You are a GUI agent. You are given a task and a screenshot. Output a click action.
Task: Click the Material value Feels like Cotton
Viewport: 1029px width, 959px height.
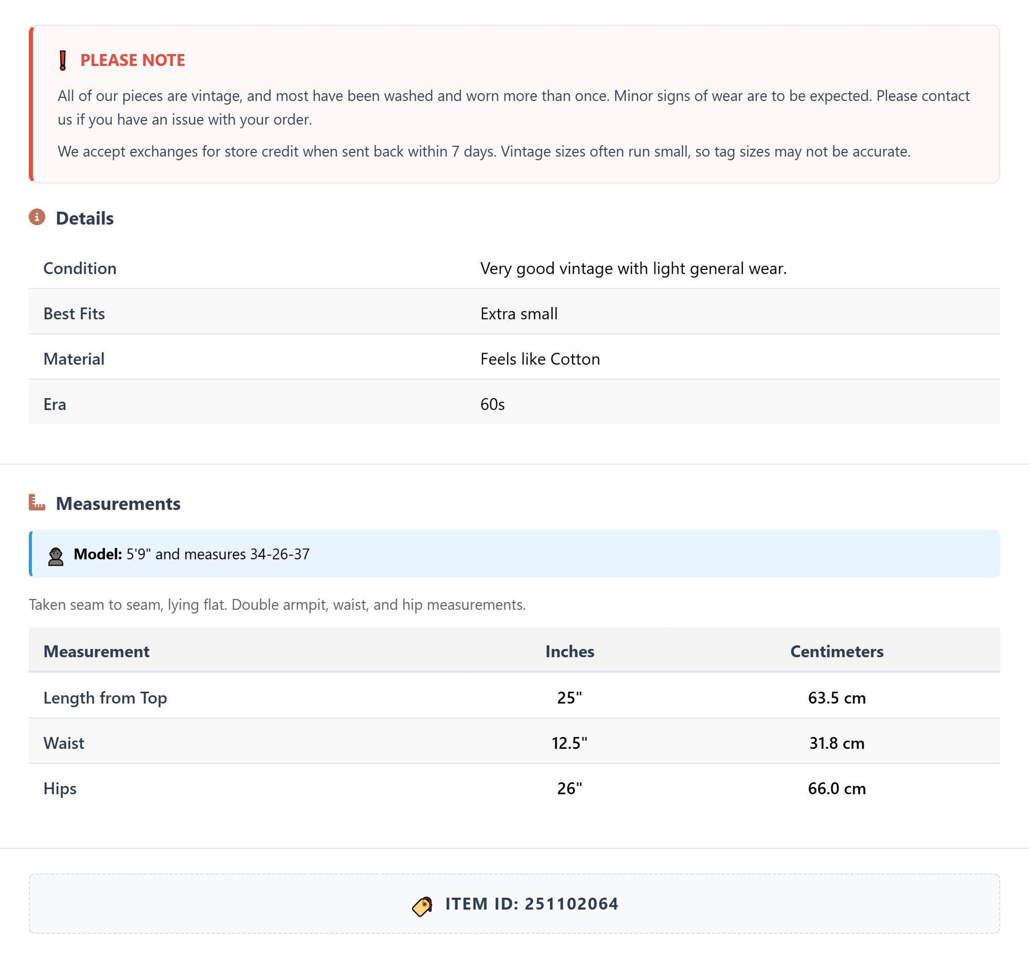click(x=540, y=359)
